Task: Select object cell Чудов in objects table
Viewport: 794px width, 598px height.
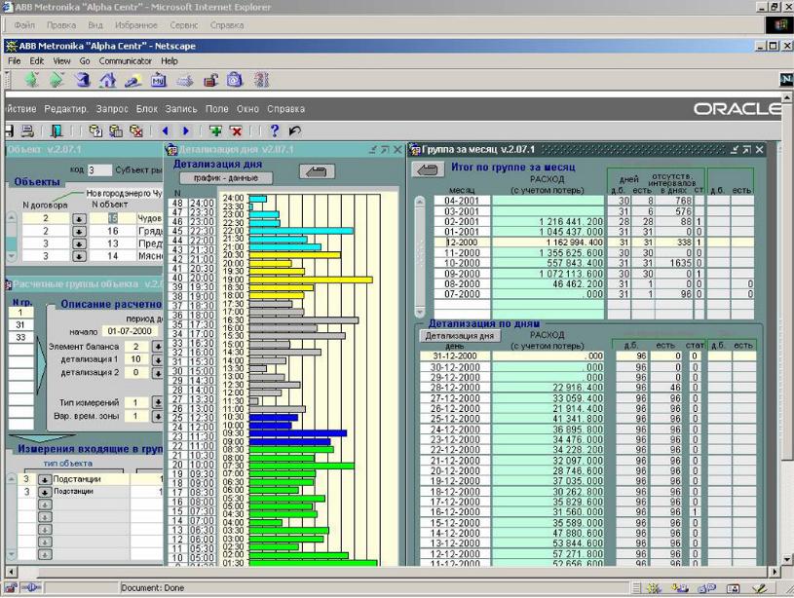Action: pos(150,218)
